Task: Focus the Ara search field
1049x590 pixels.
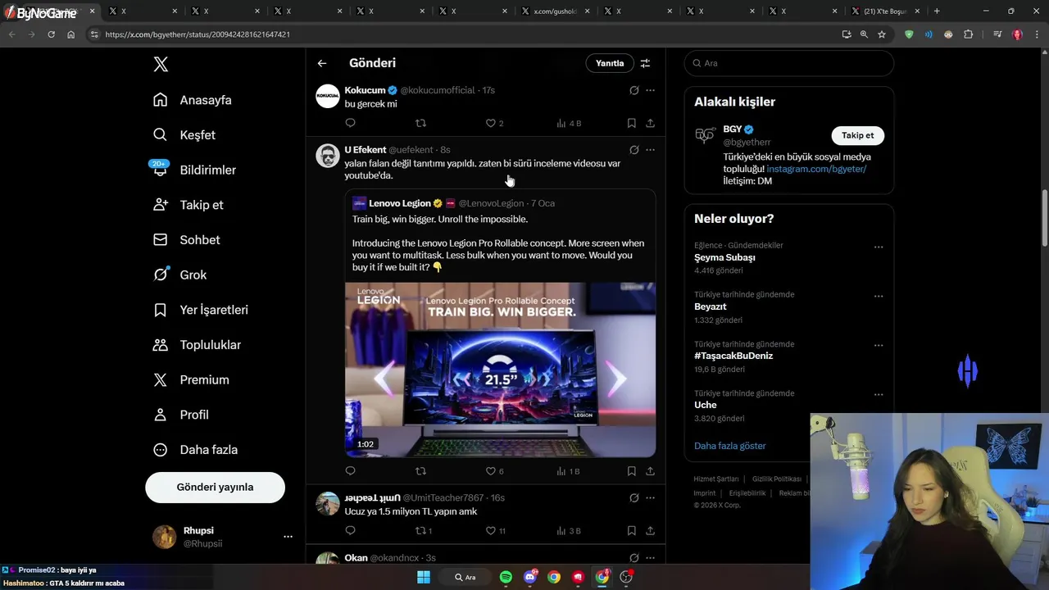Action: 789,63
